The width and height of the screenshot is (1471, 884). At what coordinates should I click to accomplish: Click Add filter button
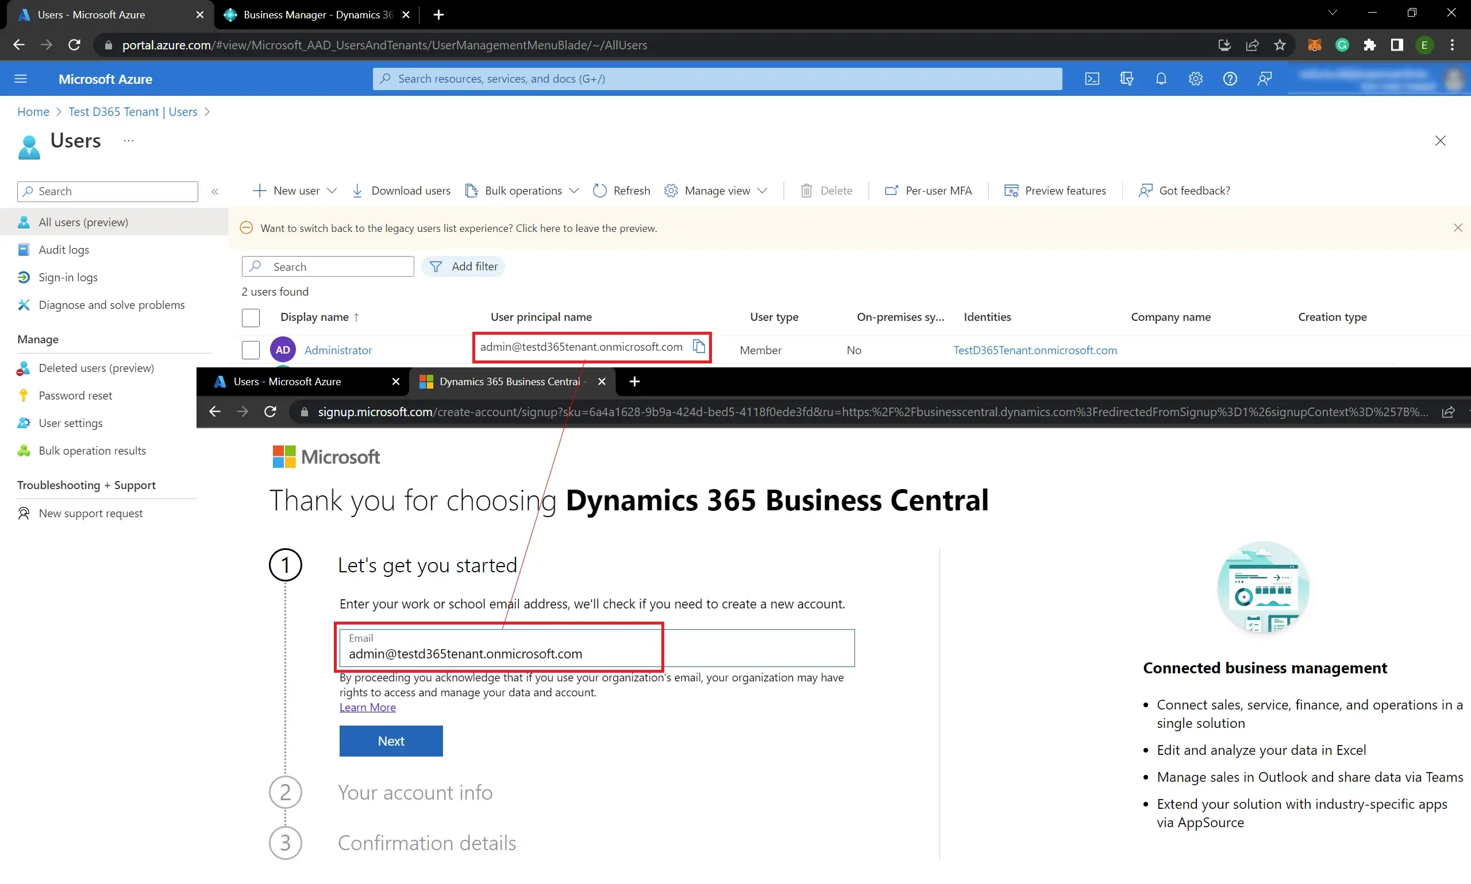[x=463, y=266]
